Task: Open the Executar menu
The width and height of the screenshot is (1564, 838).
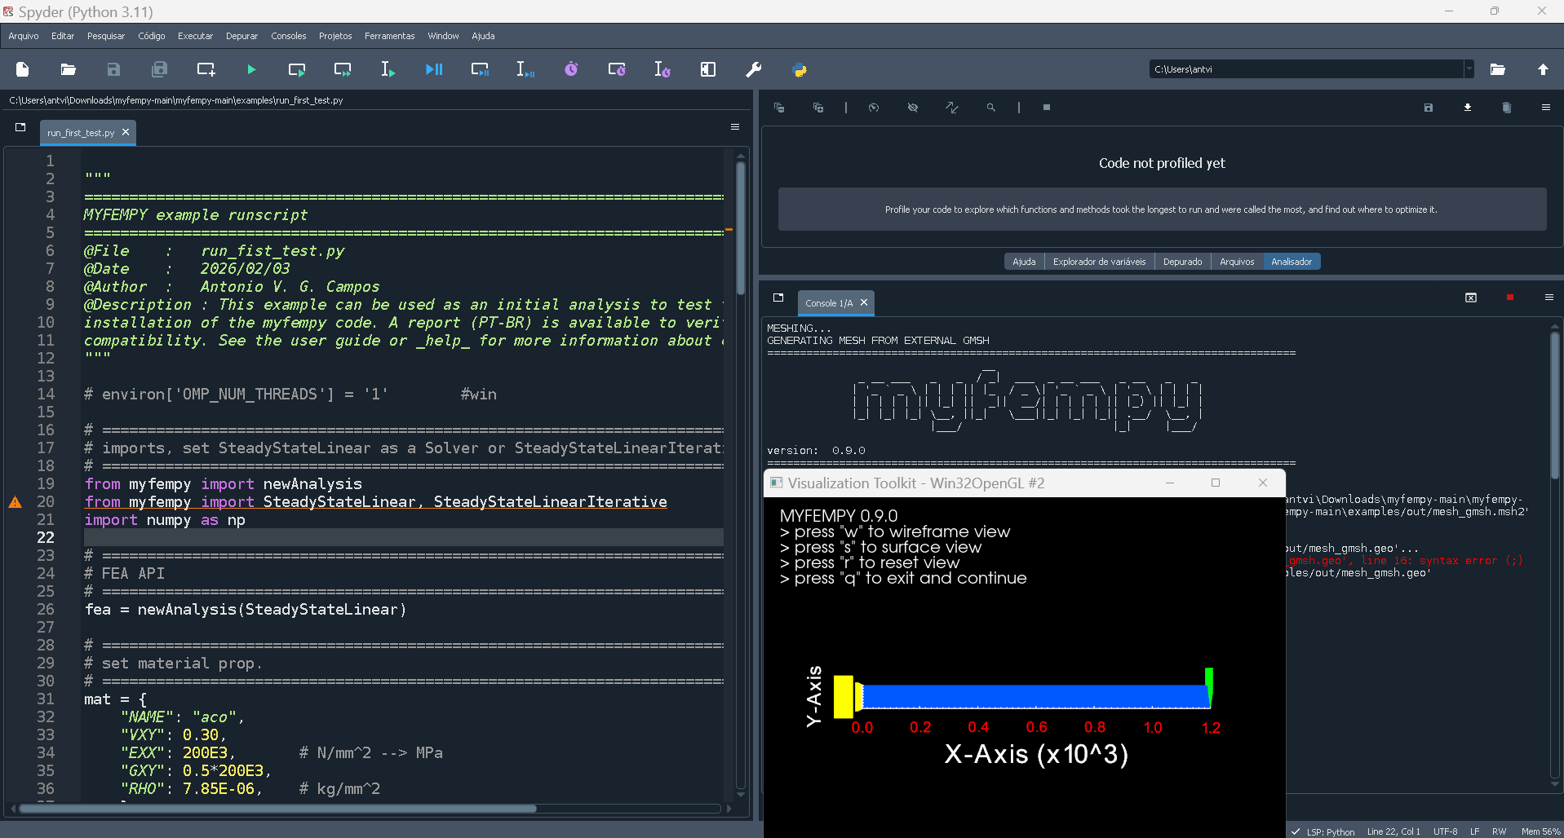Action: [x=196, y=36]
